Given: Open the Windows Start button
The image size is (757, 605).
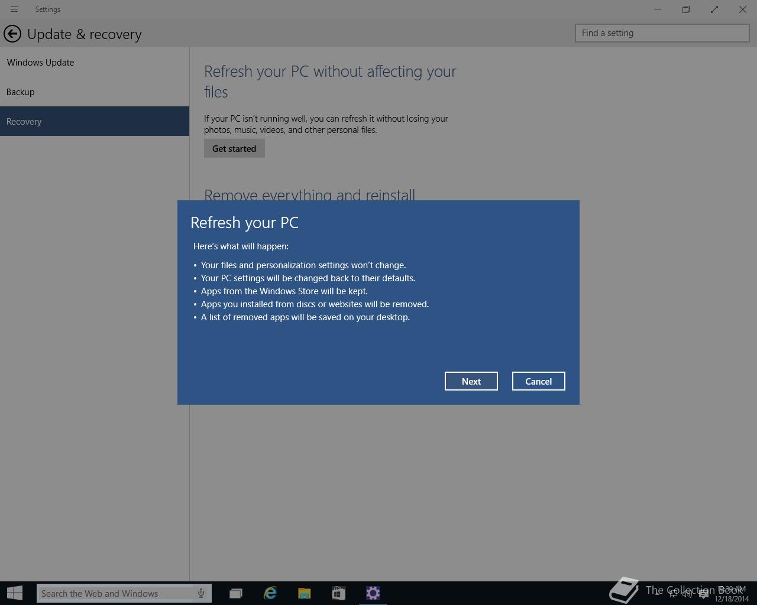Looking at the screenshot, I should pyautogui.click(x=15, y=593).
